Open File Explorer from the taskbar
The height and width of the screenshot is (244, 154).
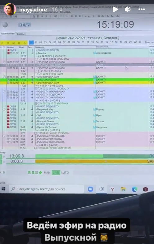click(123, 189)
